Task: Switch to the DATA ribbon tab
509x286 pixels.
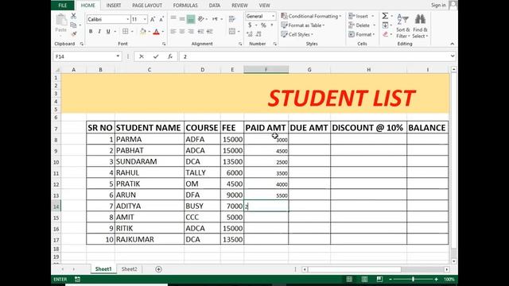Action: click(215, 6)
